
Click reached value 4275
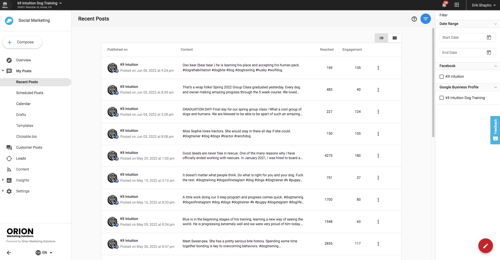[x=328, y=156]
